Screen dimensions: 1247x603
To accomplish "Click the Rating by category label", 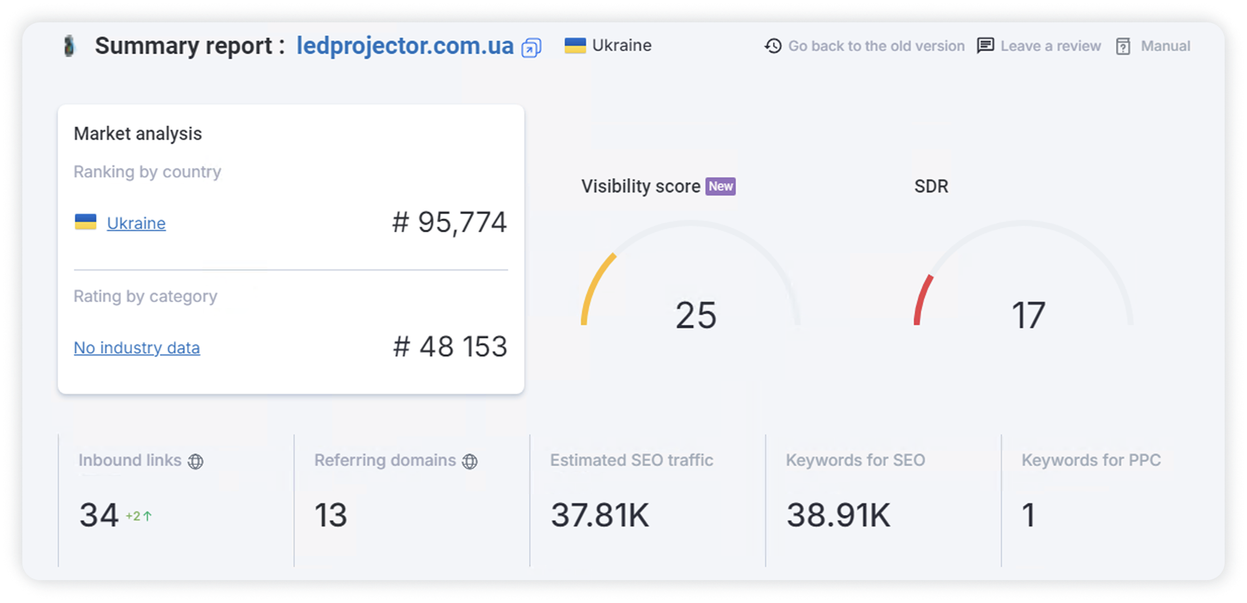I will point(145,296).
